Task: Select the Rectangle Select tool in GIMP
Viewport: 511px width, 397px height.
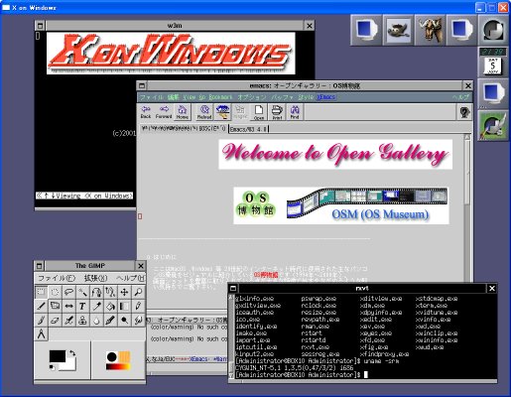Action: 41,292
